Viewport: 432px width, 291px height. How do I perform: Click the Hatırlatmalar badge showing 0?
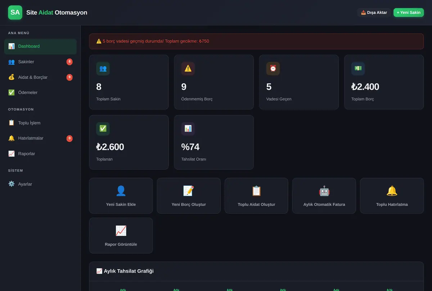pyautogui.click(x=69, y=138)
